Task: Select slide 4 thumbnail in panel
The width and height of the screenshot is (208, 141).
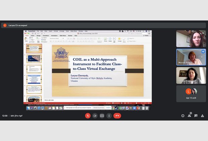Action: pos(34,79)
